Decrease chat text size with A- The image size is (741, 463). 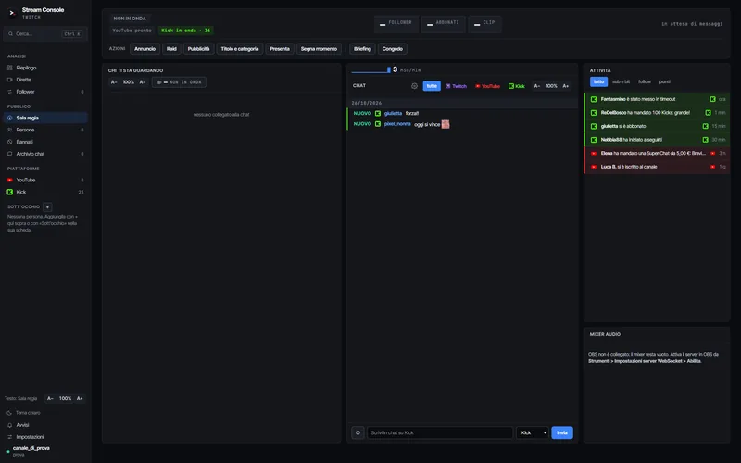[x=537, y=86]
